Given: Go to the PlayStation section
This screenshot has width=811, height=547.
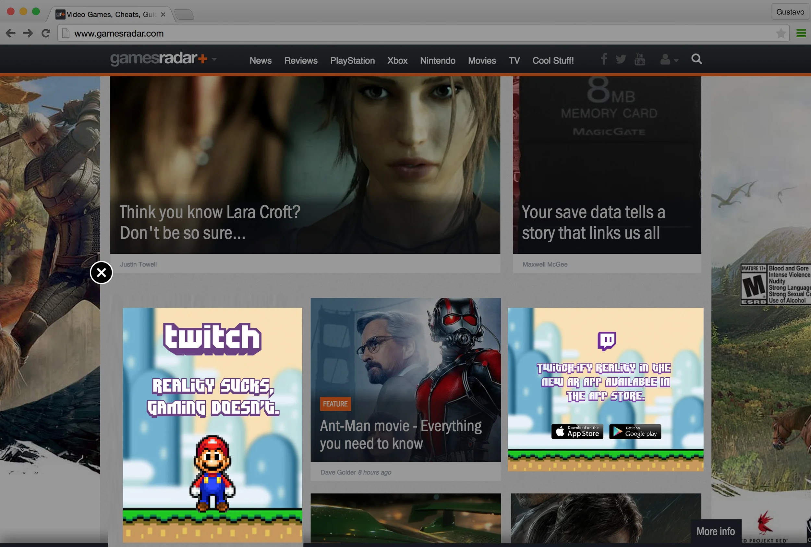Looking at the screenshot, I should click(x=352, y=61).
